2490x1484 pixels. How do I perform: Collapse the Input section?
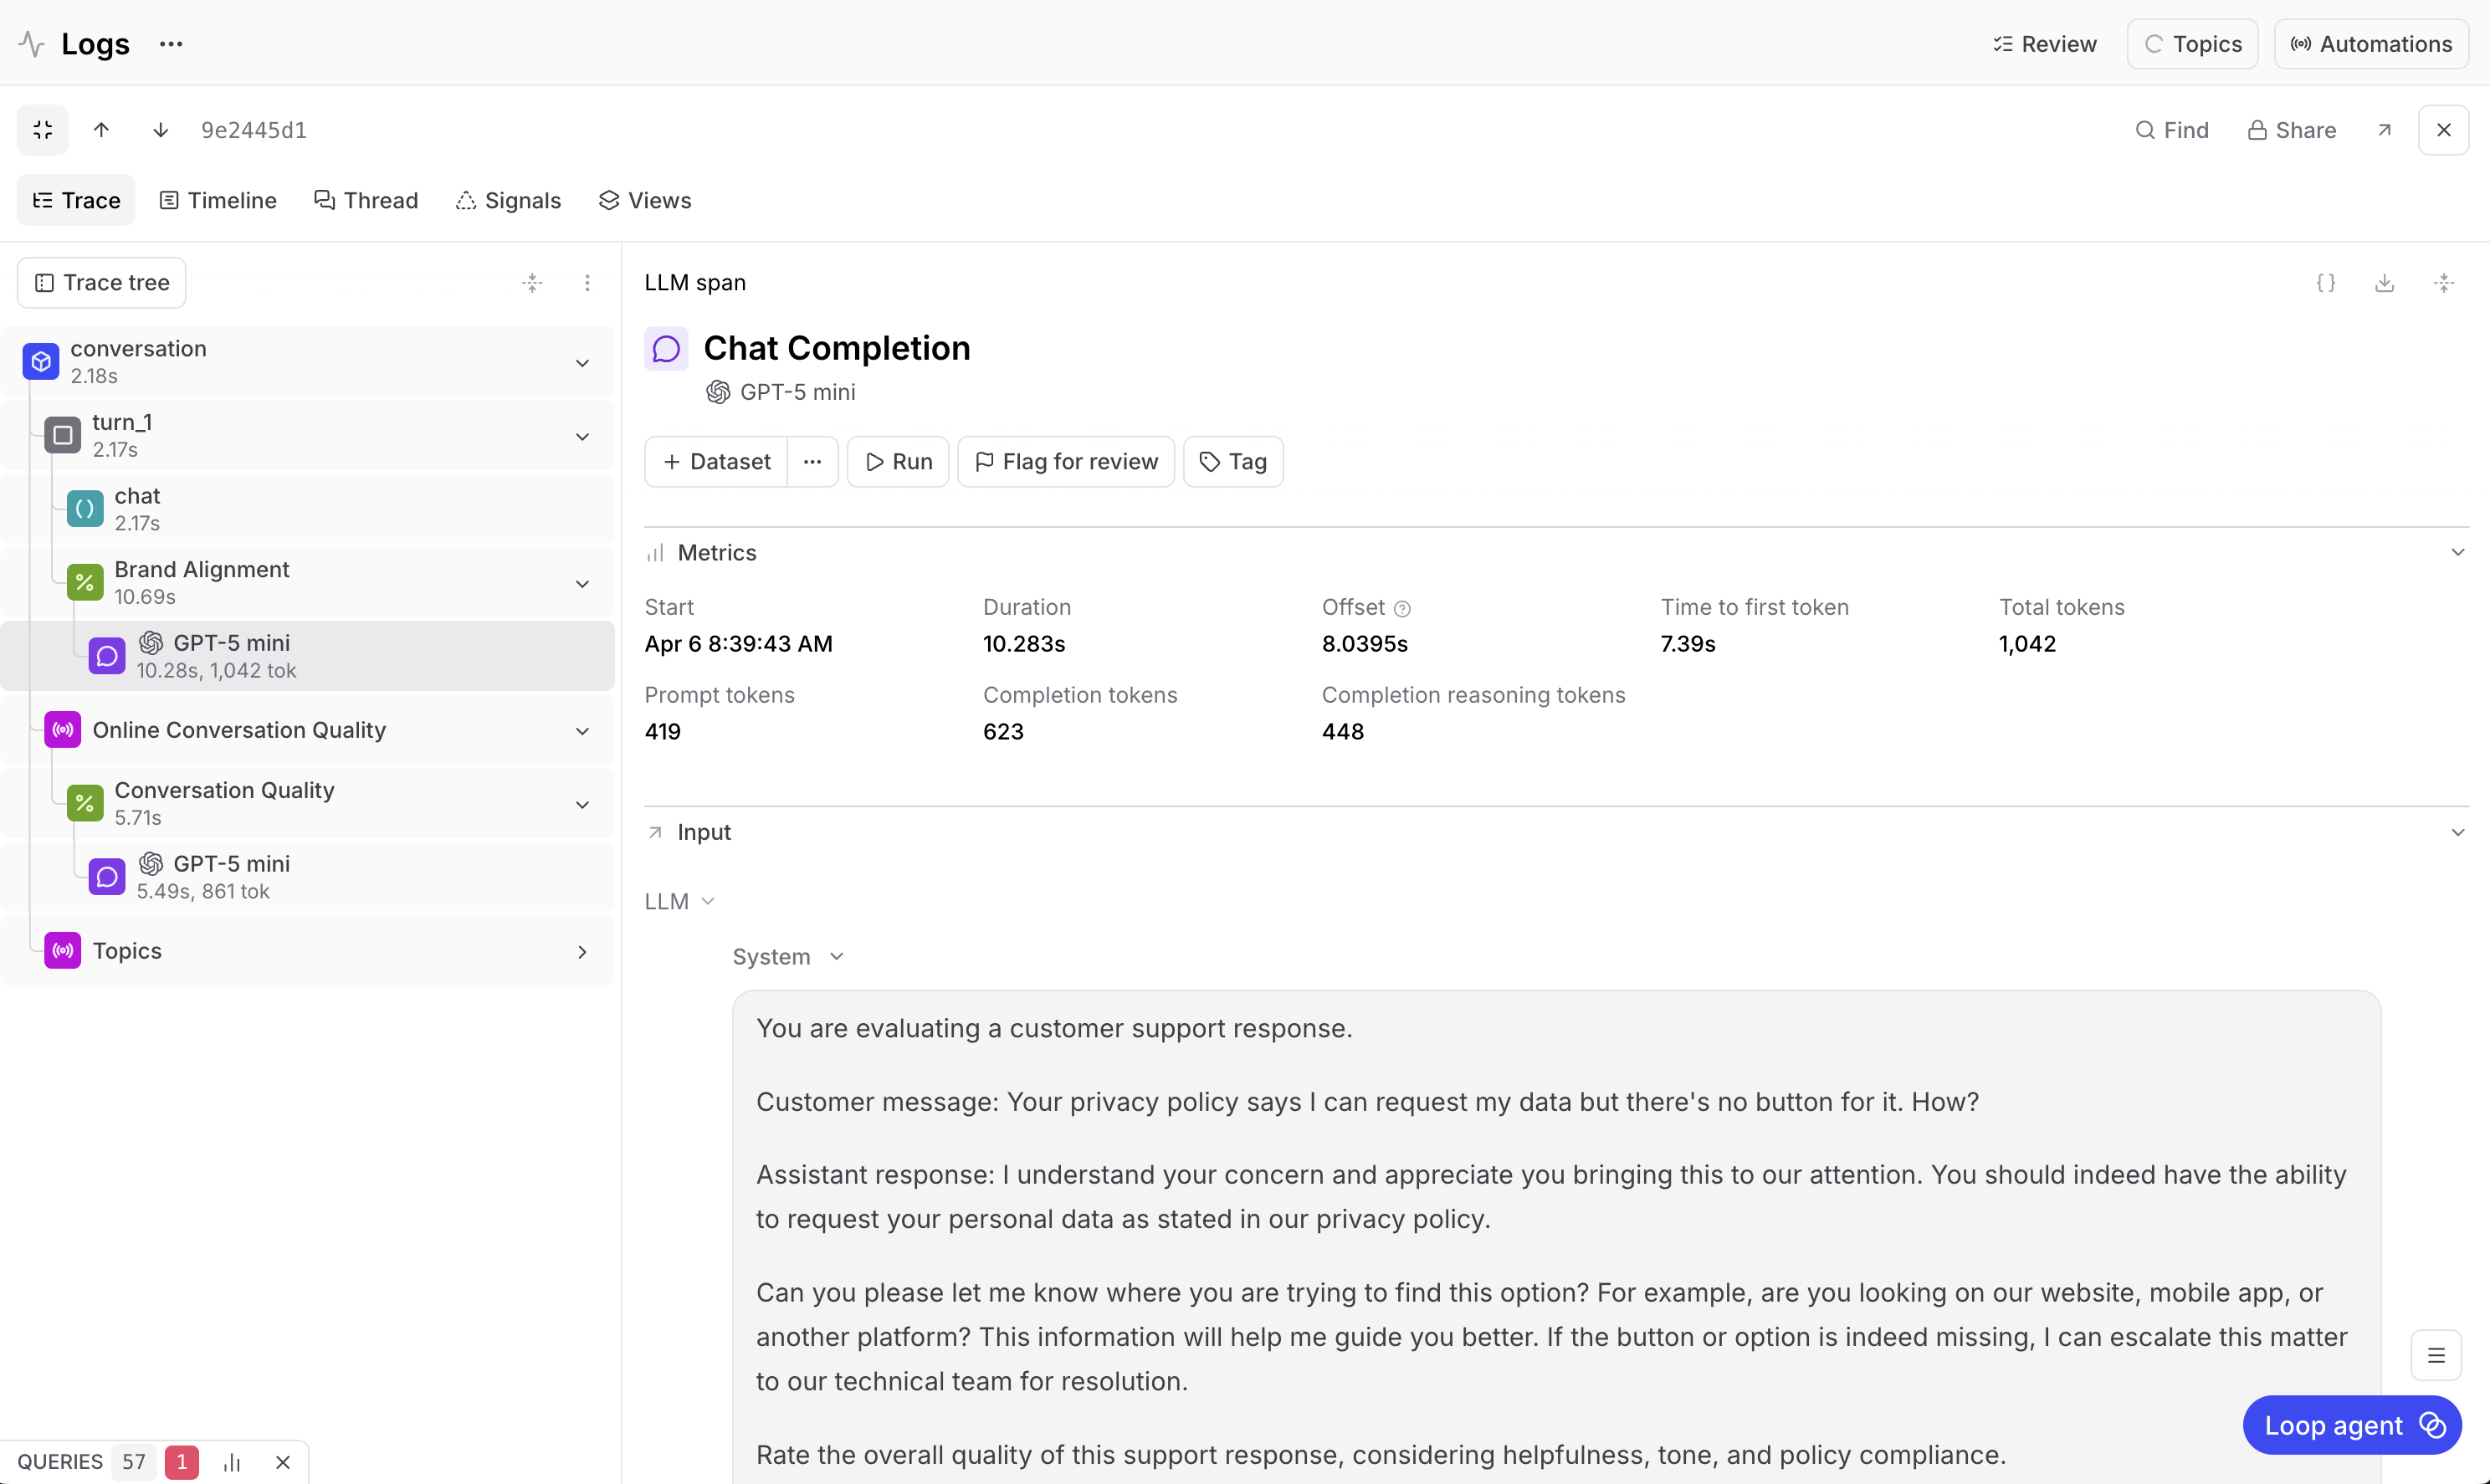(x=2458, y=833)
